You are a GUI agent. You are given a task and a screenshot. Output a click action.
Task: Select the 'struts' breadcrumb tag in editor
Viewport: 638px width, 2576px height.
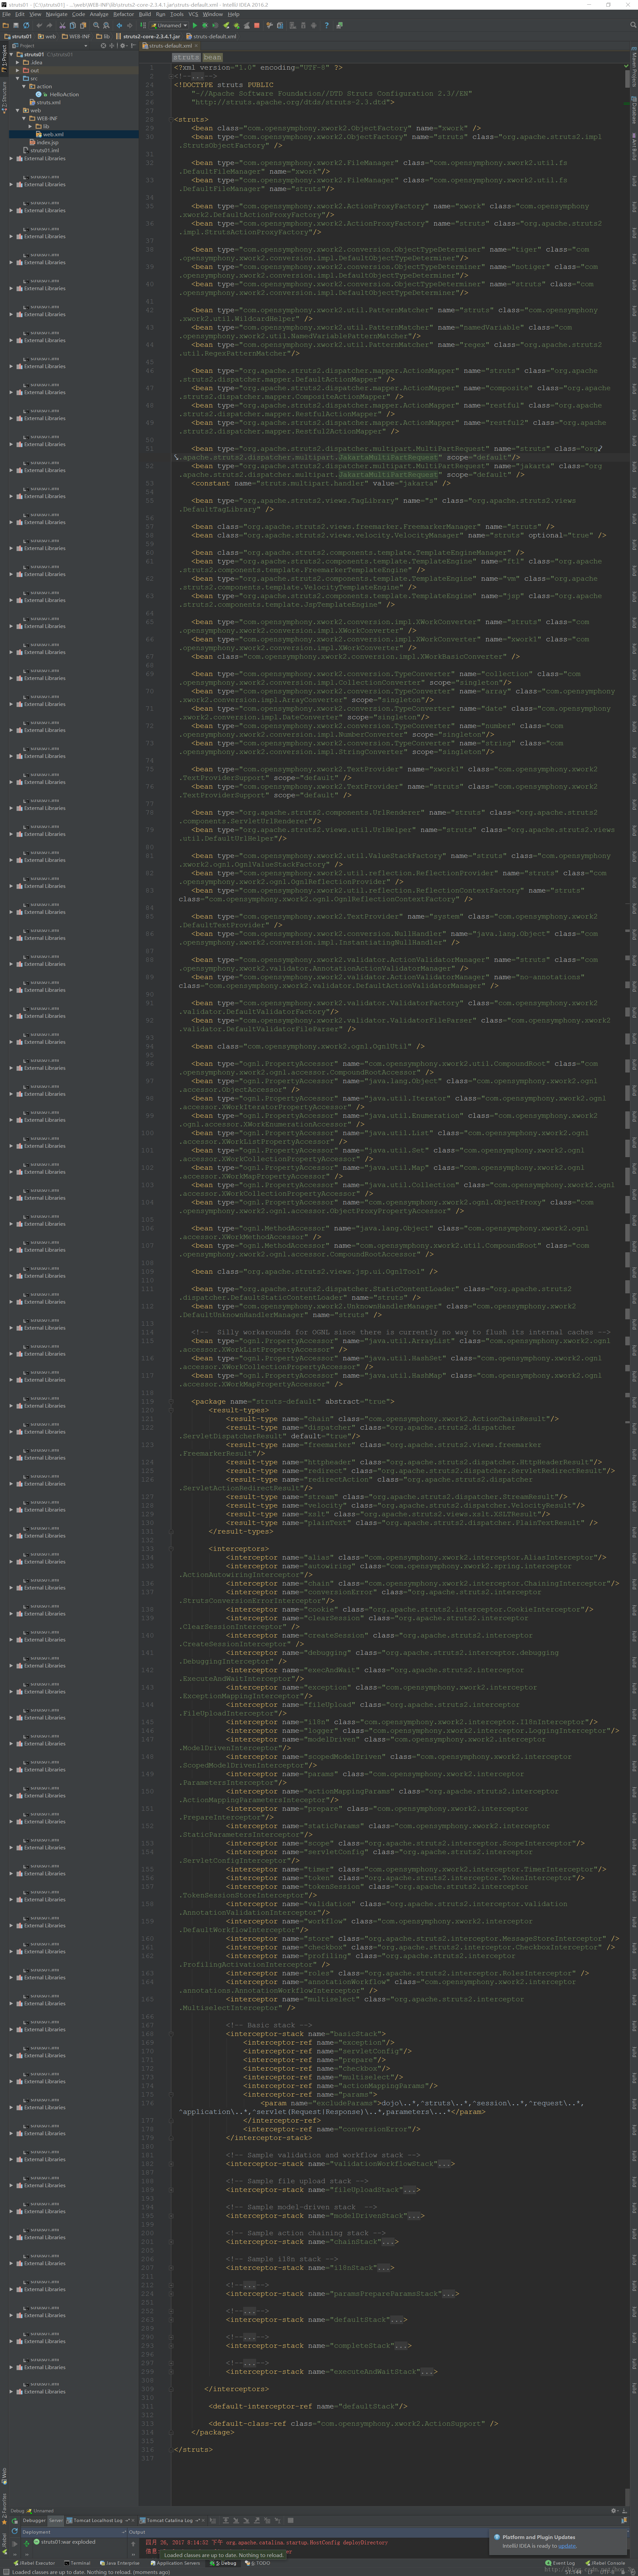(x=187, y=57)
